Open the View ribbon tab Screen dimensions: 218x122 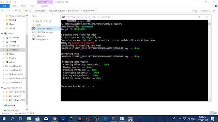[x=32, y=6]
